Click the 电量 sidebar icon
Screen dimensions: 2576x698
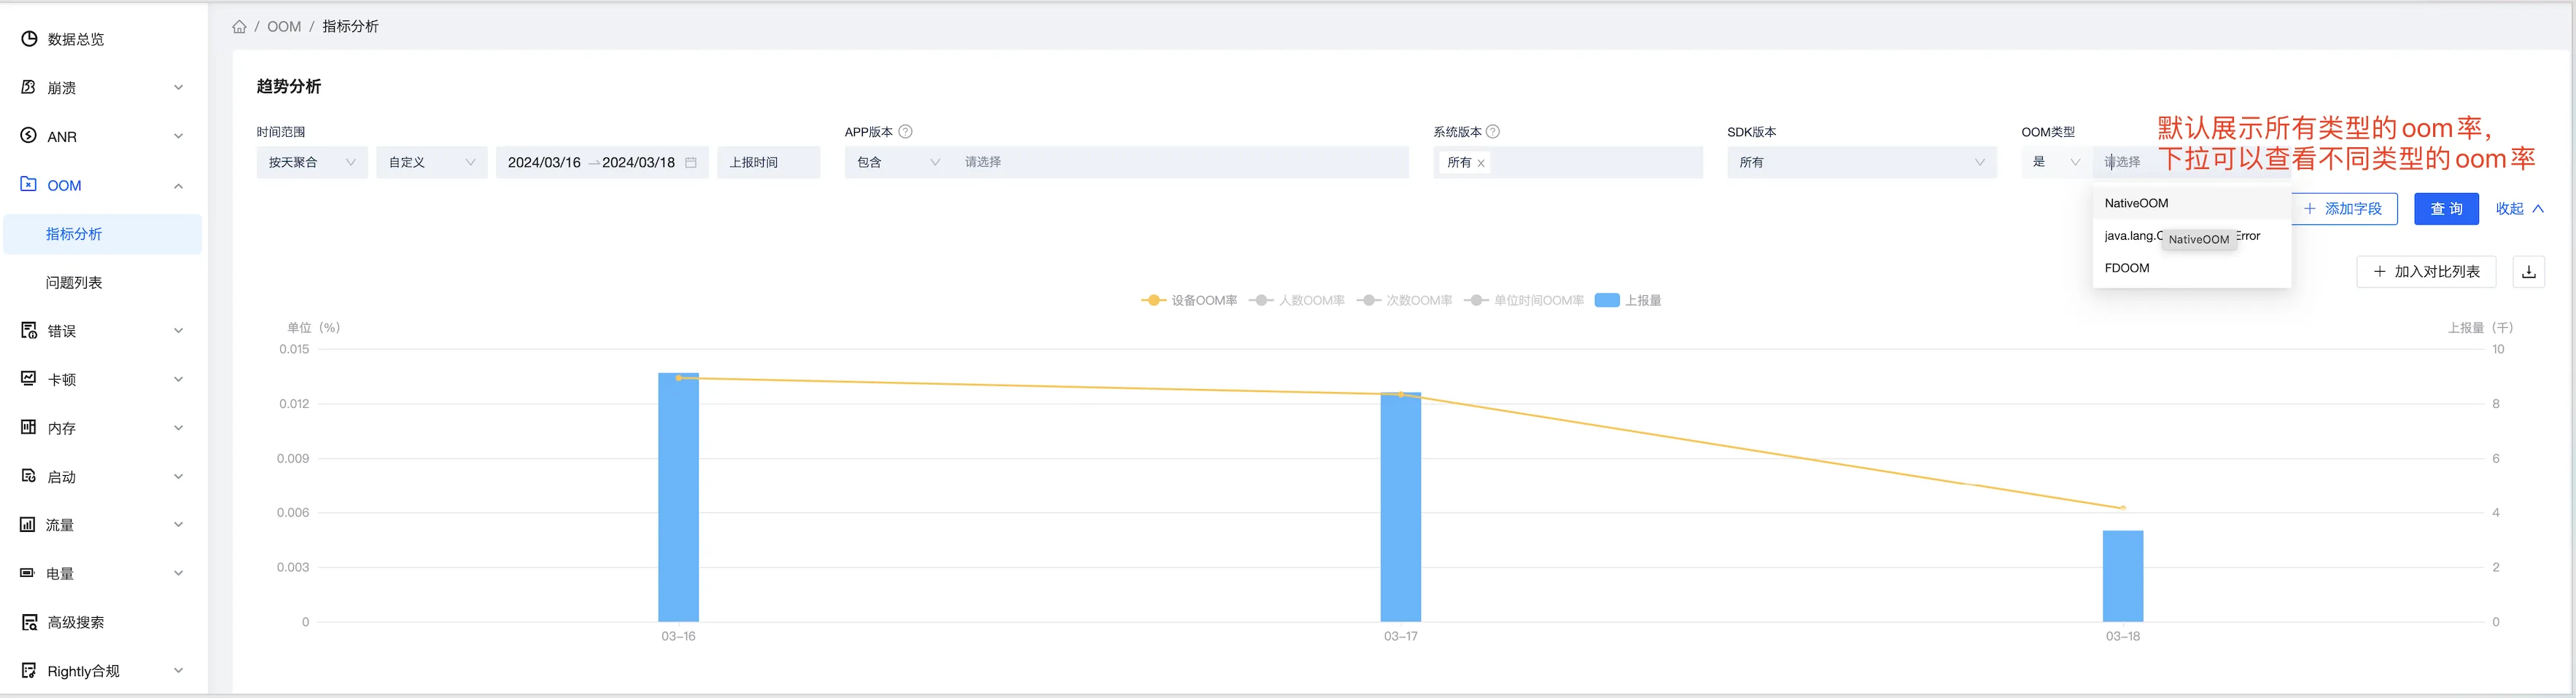28,573
